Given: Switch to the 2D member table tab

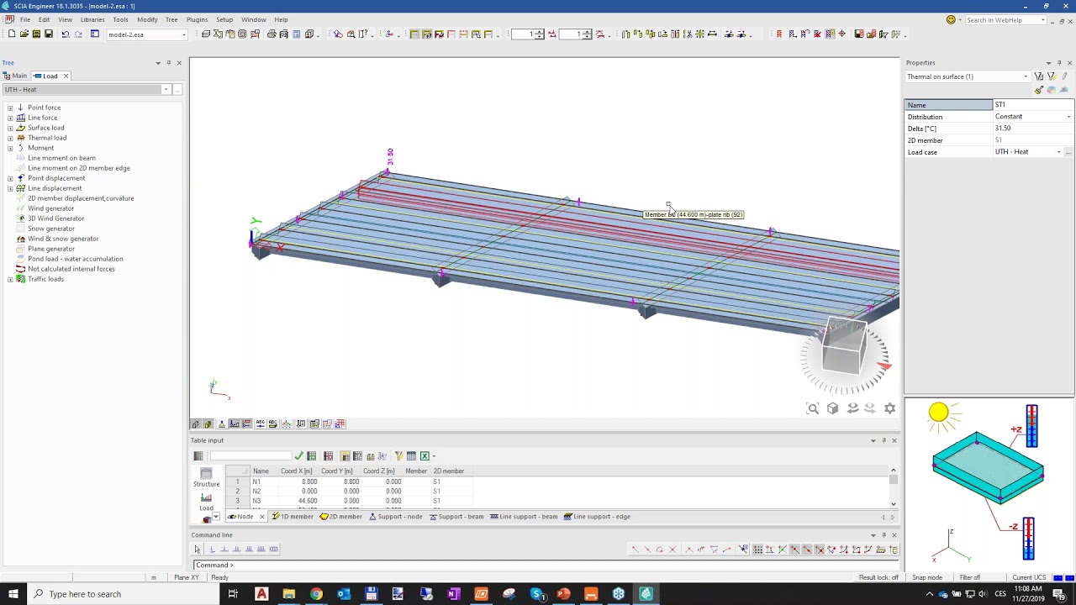Looking at the screenshot, I should tap(341, 517).
